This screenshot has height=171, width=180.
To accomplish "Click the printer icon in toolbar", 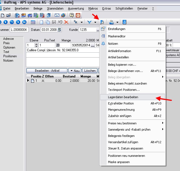I will tap(112, 22).
